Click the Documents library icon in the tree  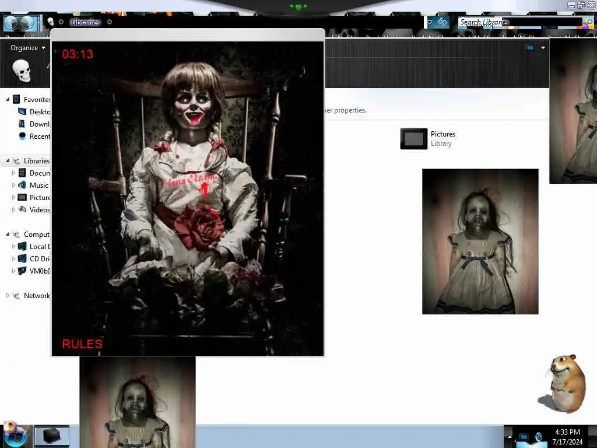click(23, 173)
